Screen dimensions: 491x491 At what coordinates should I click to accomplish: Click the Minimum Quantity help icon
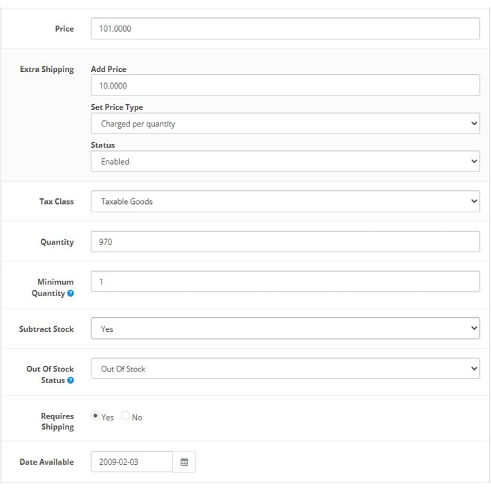(x=71, y=293)
